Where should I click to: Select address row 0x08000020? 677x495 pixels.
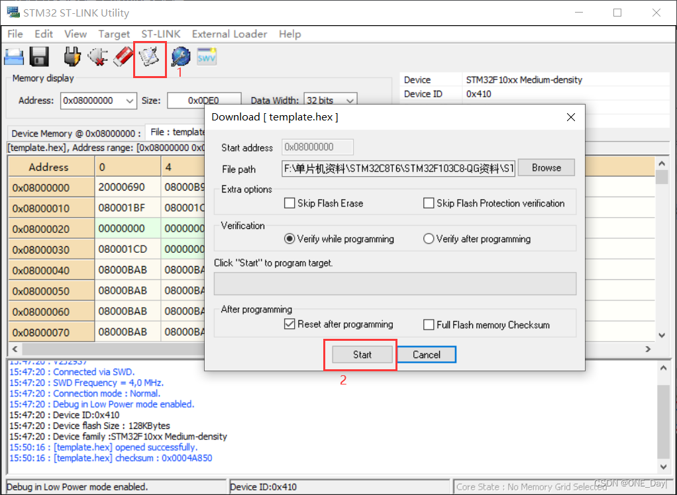coord(52,229)
